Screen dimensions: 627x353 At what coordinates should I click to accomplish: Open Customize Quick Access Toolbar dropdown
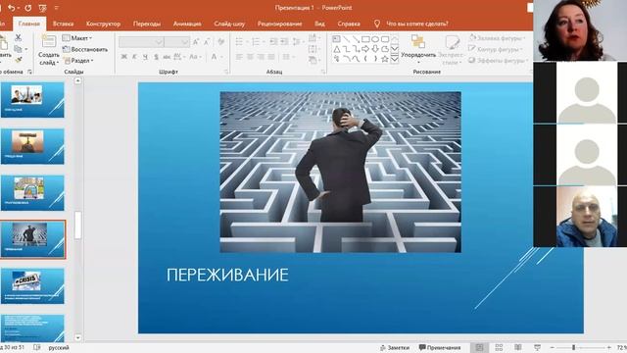[x=57, y=8]
